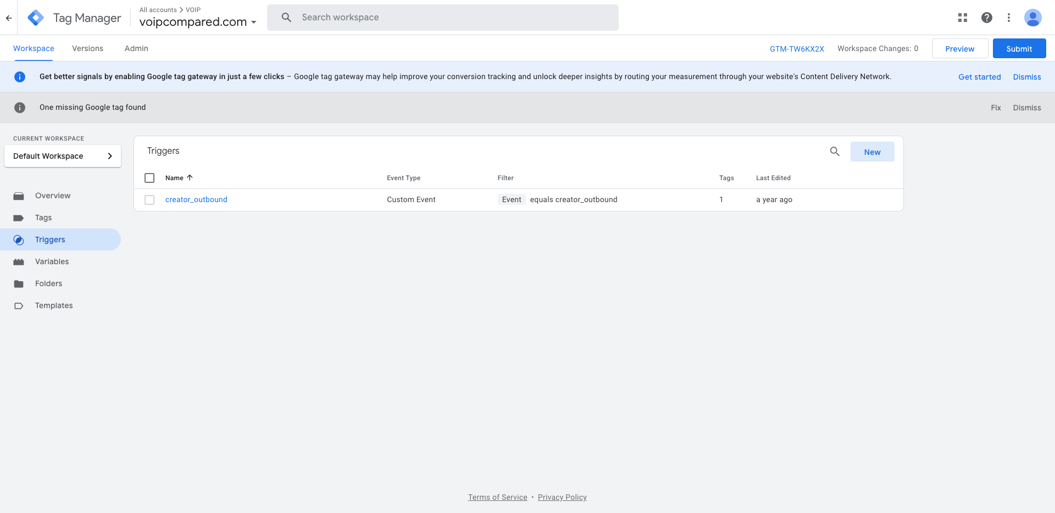Check the creator_outbound trigger checkbox

[149, 200]
